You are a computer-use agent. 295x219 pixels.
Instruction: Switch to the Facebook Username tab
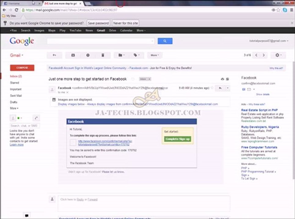(21, 4)
